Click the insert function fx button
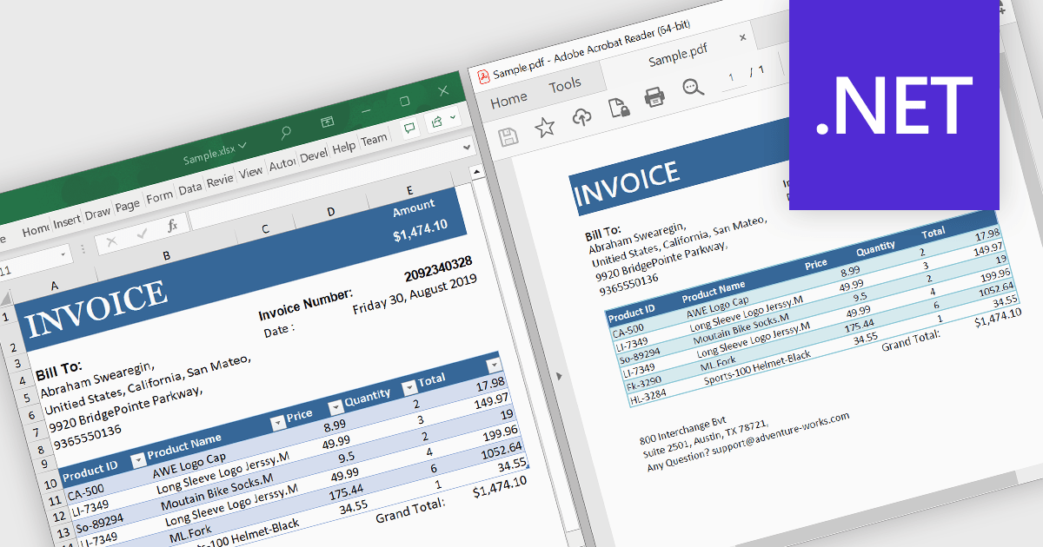The width and height of the screenshot is (1043, 547). pyautogui.click(x=172, y=226)
